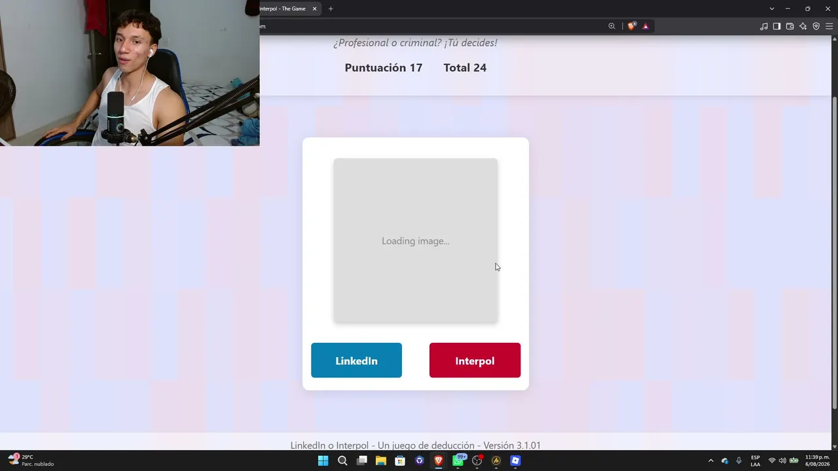This screenshot has height=471, width=838.
Task: Choose the red Interpol button
Action: click(475, 360)
